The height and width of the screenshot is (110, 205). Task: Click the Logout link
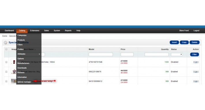click(196, 31)
